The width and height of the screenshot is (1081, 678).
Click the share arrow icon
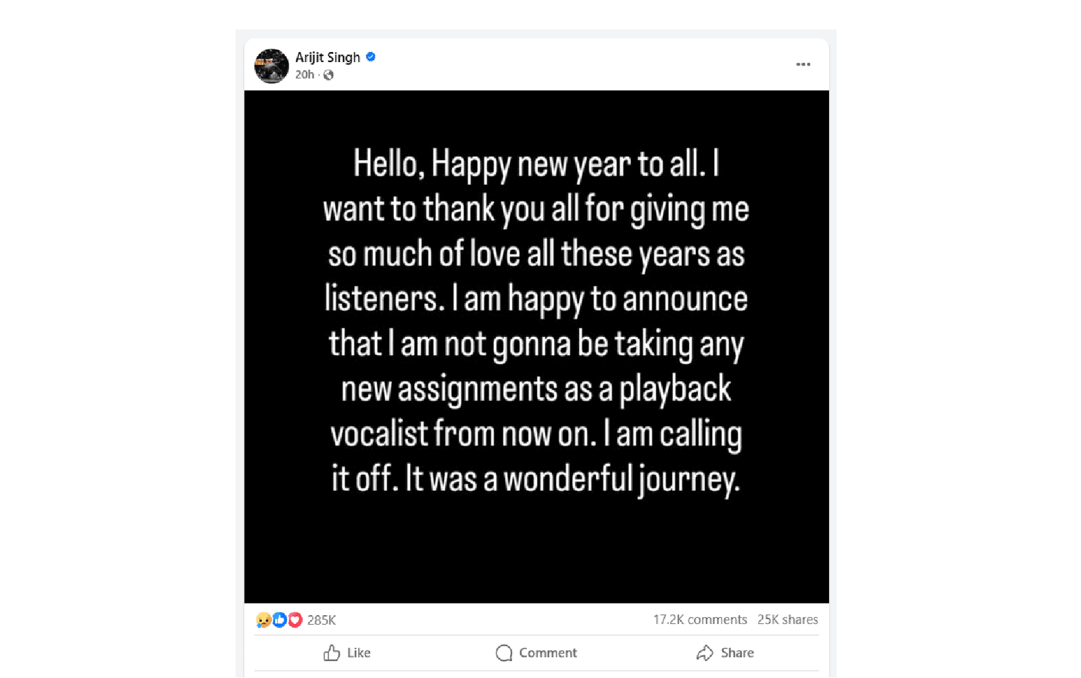click(705, 653)
